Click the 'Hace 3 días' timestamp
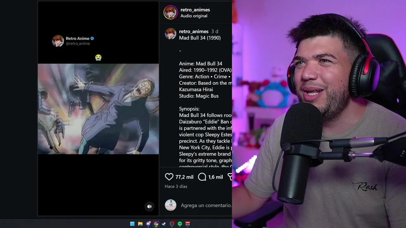406x228 pixels. pyautogui.click(x=176, y=187)
